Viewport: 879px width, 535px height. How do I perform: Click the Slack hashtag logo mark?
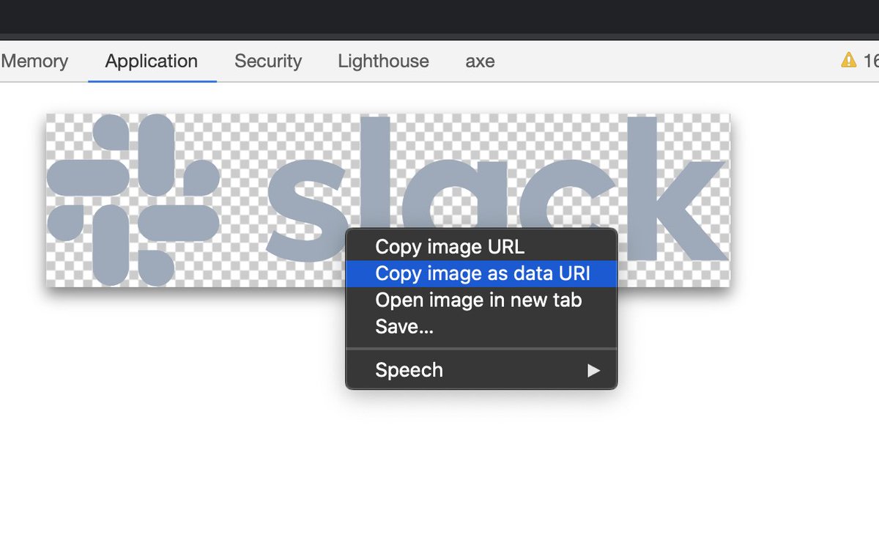[133, 199]
